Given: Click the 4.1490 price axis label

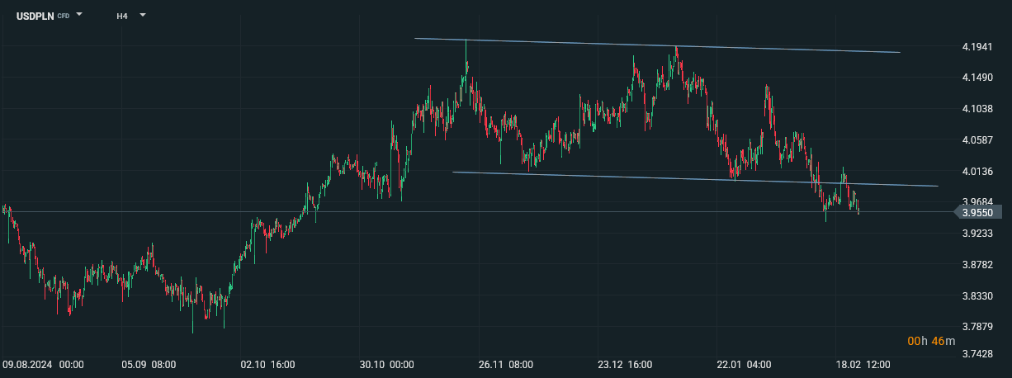Looking at the screenshot, I should pos(977,78).
